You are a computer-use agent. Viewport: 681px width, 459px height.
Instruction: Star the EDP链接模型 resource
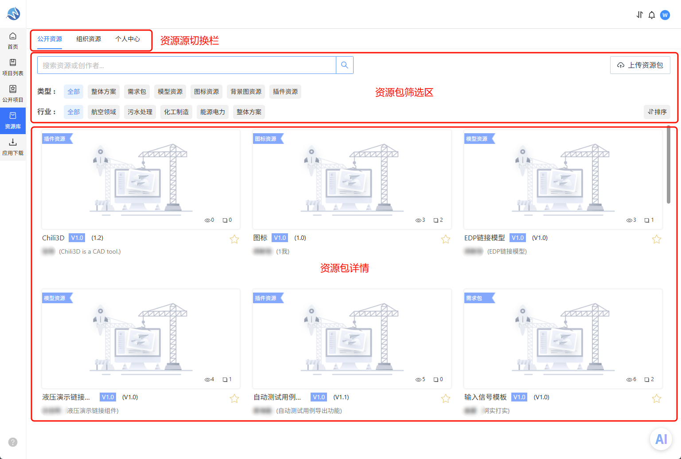(x=657, y=239)
